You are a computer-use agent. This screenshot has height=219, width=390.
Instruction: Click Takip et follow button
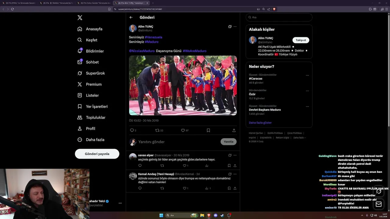(x=301, y=40)
